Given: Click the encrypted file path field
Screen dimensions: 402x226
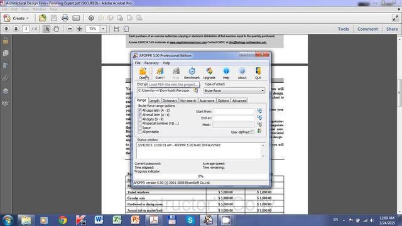Looking at the screenshot, I should pyautogui.click(x=165, y=90).
